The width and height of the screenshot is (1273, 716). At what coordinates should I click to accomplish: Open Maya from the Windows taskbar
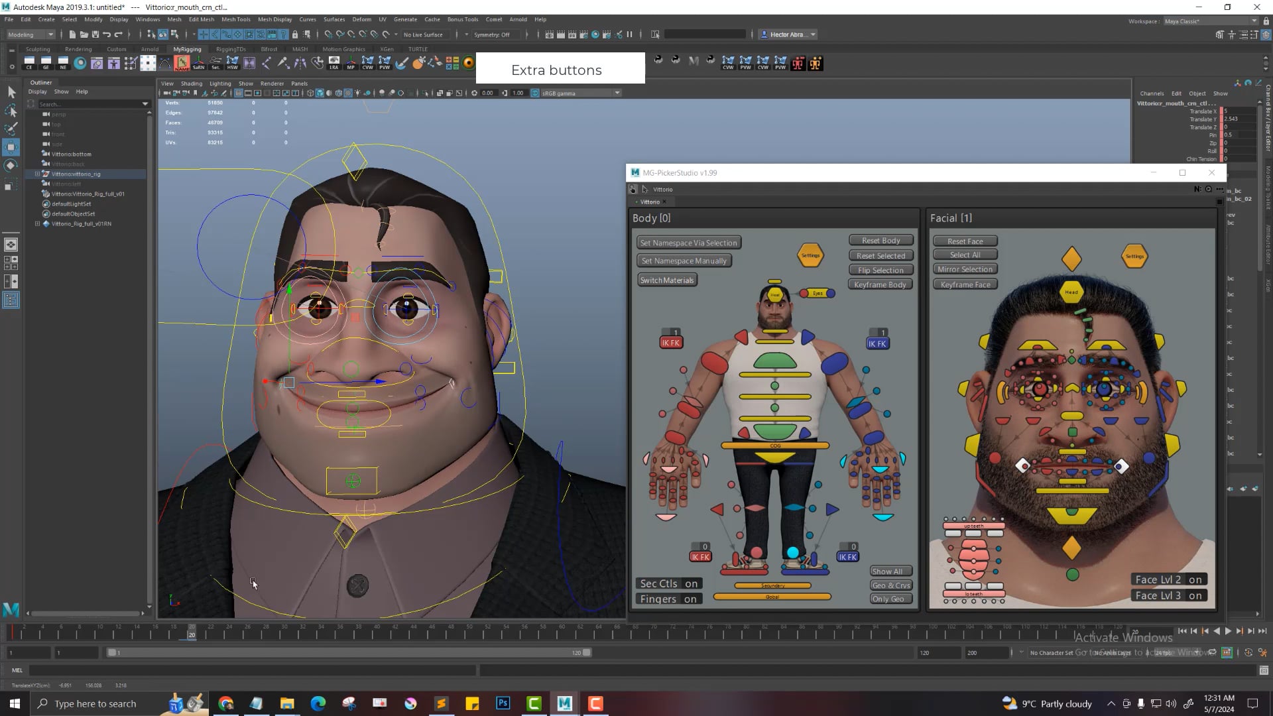[x=565, y=703]
